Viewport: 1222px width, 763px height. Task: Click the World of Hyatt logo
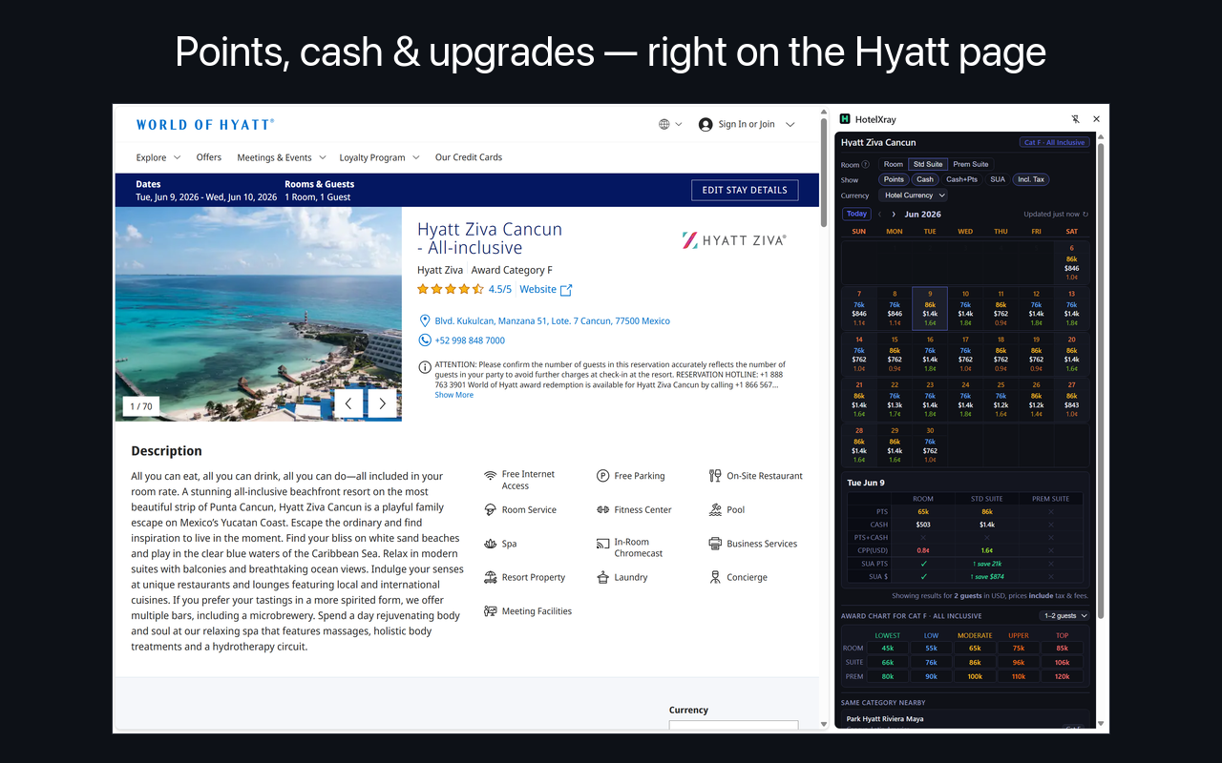tap(205, 124)
